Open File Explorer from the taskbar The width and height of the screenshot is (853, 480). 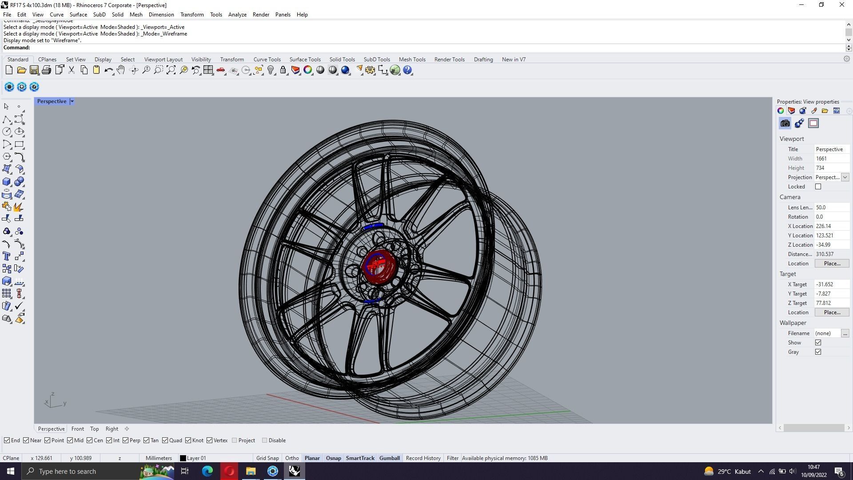click(x=251, y=471)
